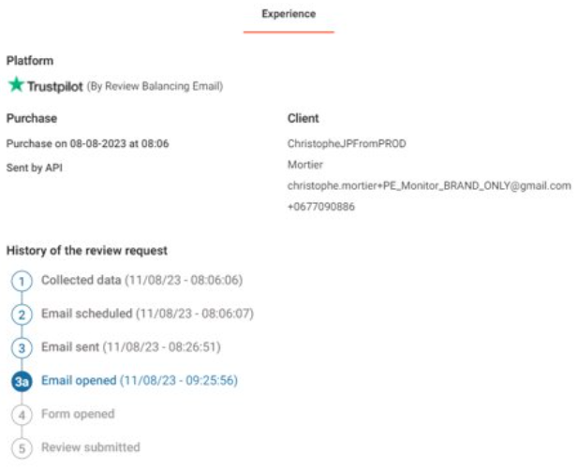Screen dimensions: 578x468
Task: Click step 5 circle icon
Action: pyautogui.click(x=23, y=448)
